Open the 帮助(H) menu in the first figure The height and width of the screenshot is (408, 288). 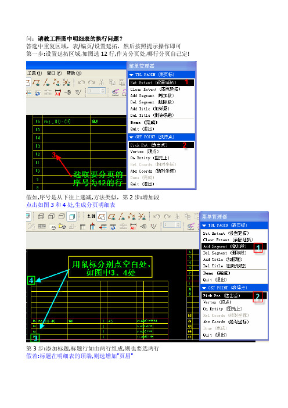[74, 73]
